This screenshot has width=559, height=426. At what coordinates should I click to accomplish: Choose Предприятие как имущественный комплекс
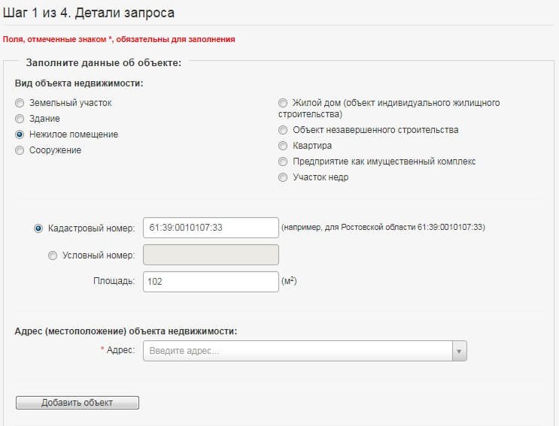[x=283, y=162]
